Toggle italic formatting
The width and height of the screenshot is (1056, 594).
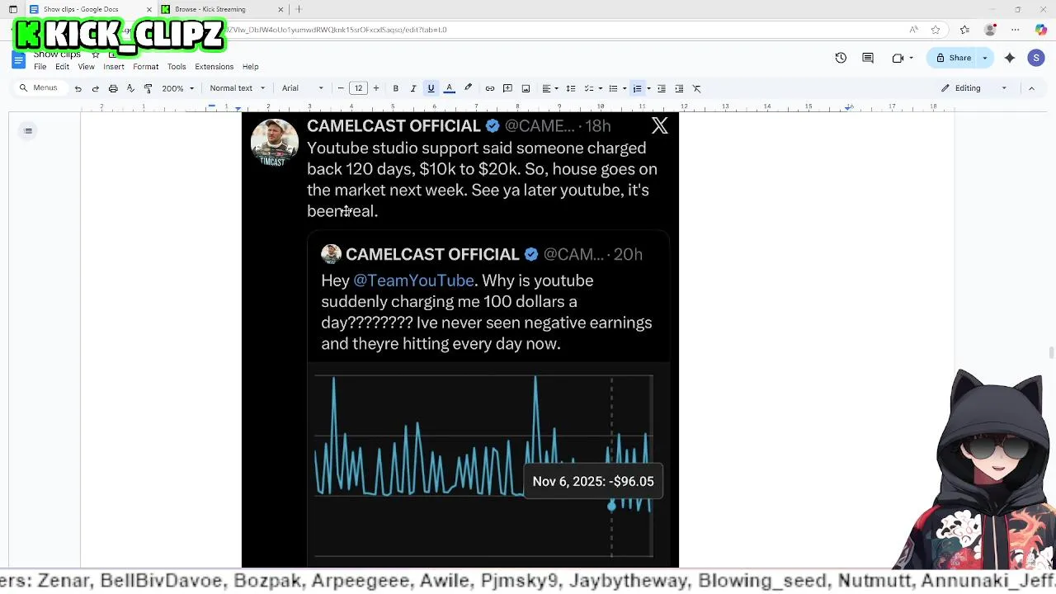click(413, 88)
